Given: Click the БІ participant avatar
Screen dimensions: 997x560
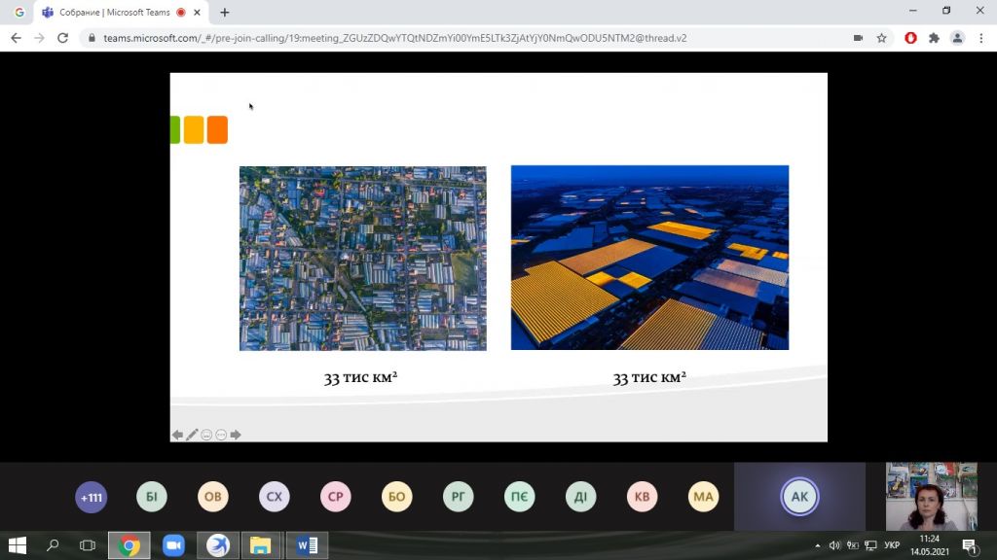Looking at the screenshot, I should tap(152, 498).
